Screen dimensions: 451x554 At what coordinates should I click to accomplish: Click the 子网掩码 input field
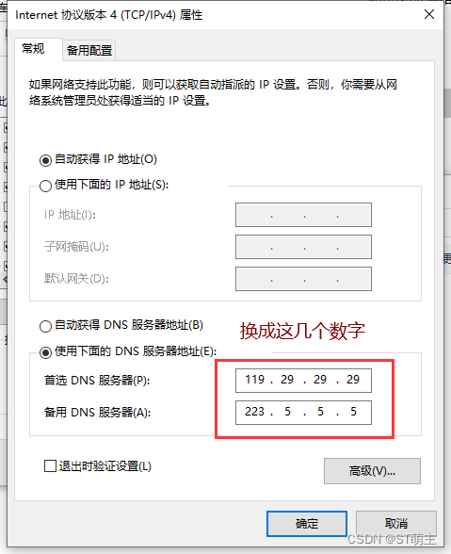[303, 247]
